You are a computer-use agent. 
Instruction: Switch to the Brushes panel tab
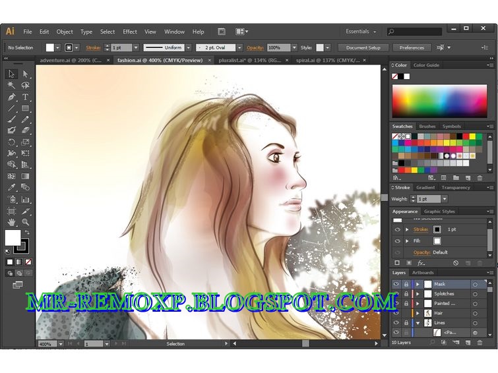[427, 127]
